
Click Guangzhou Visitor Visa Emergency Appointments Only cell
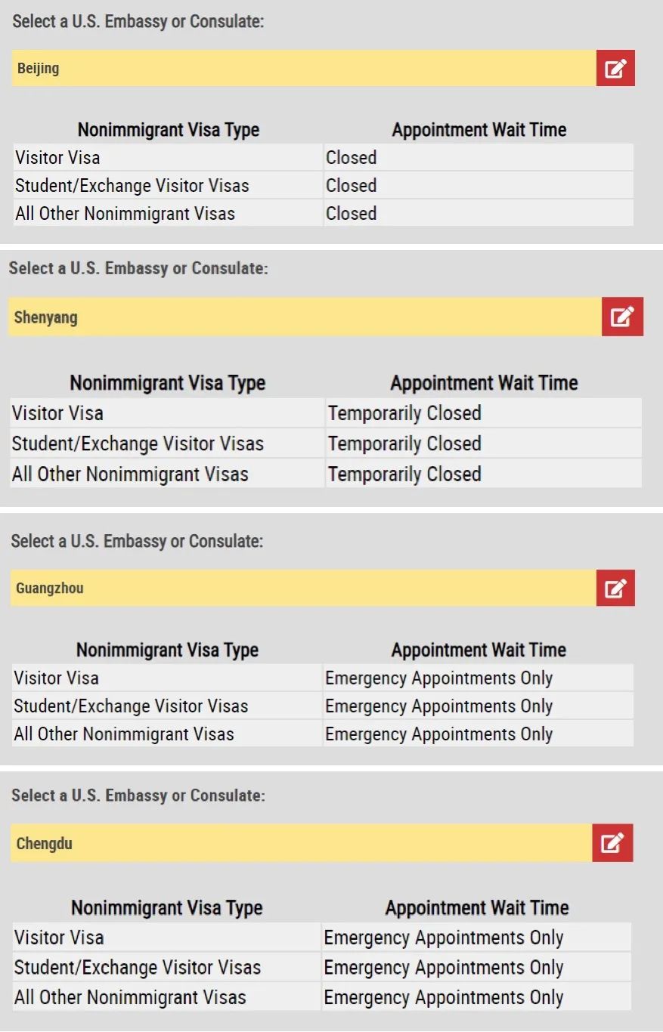479,678
